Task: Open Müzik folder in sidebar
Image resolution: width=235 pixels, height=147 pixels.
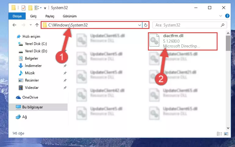Action: point(27,73)
